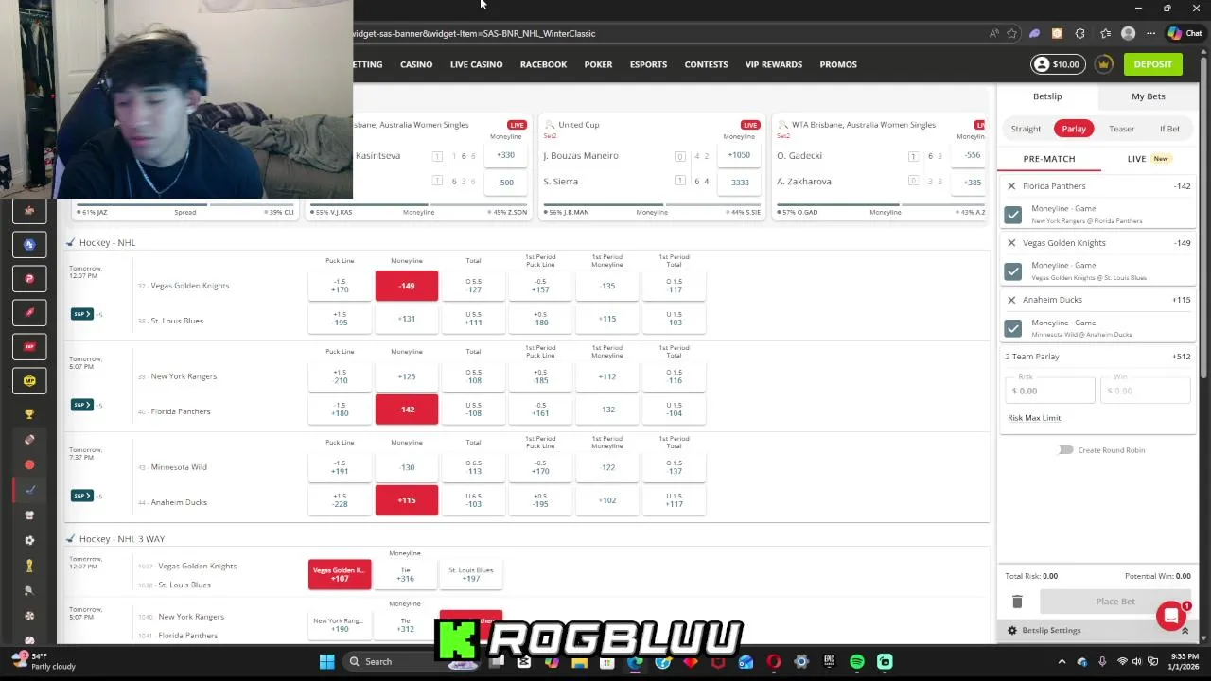The image size is (1211, 681).
Task: Select Teaser bet type
Action: [x=1121, y=129]
